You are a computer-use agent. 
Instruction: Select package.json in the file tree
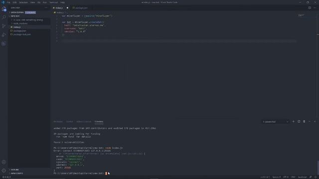tap(20, 31)
